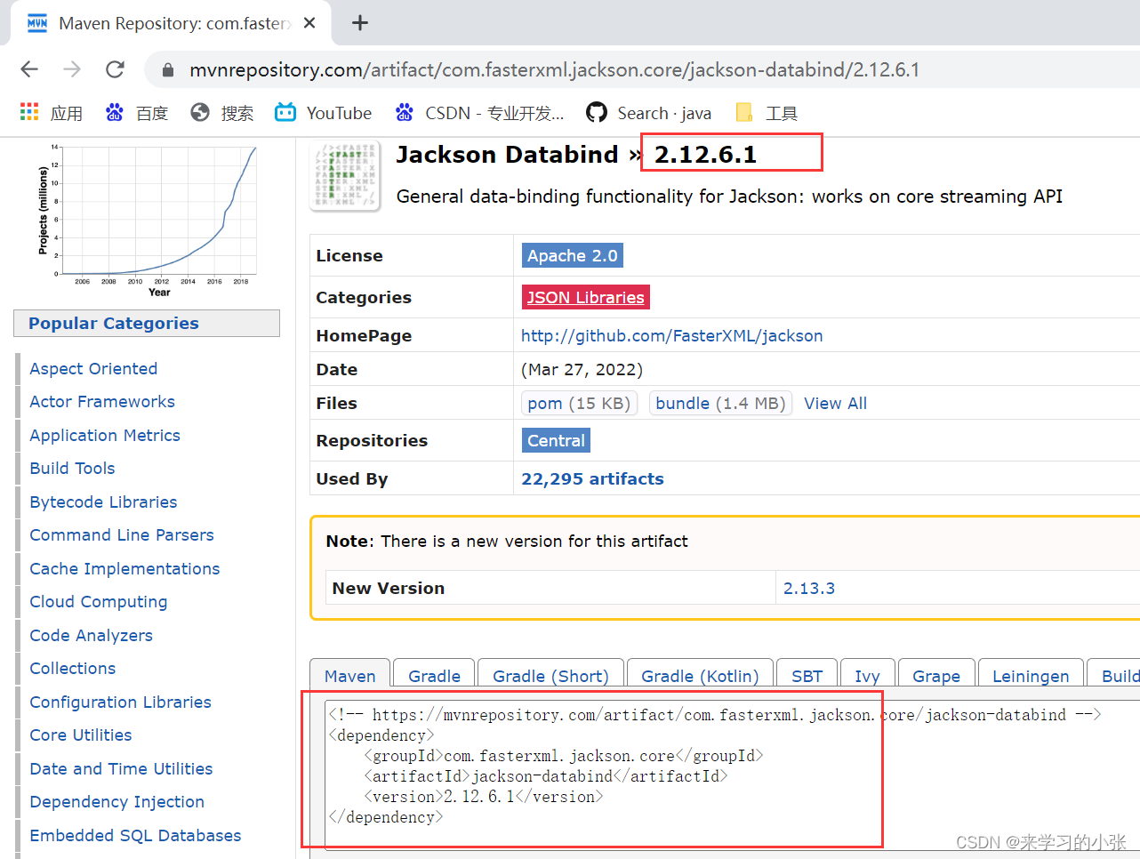The image size is (1140, 859).
Task: Close the Maven Repository tab
Action: click(309, 23)
